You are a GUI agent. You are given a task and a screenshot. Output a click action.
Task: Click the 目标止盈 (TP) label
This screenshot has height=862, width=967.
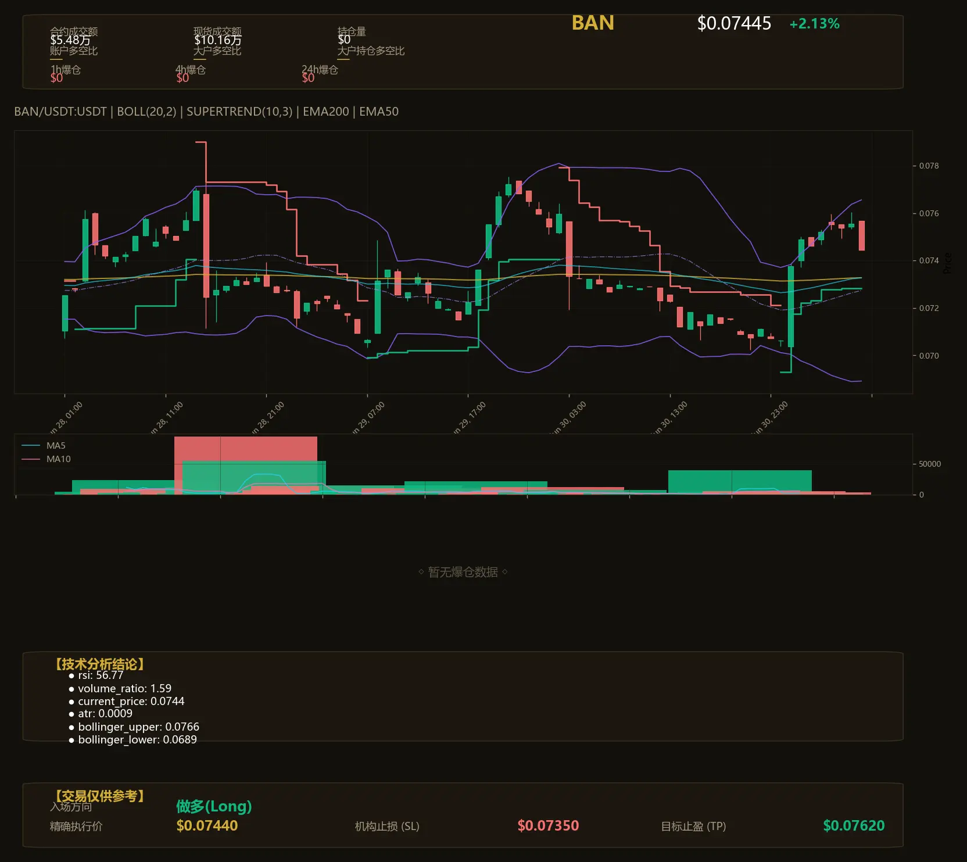click(693, 826)
